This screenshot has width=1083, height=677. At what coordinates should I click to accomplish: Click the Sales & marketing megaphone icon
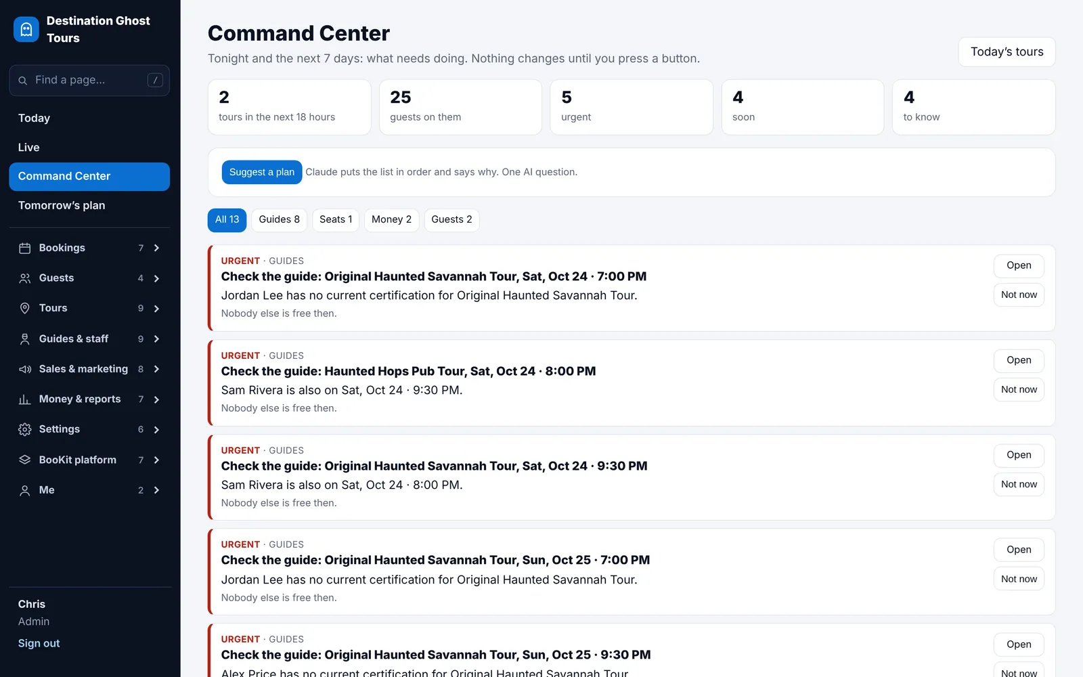click(25, 369)
